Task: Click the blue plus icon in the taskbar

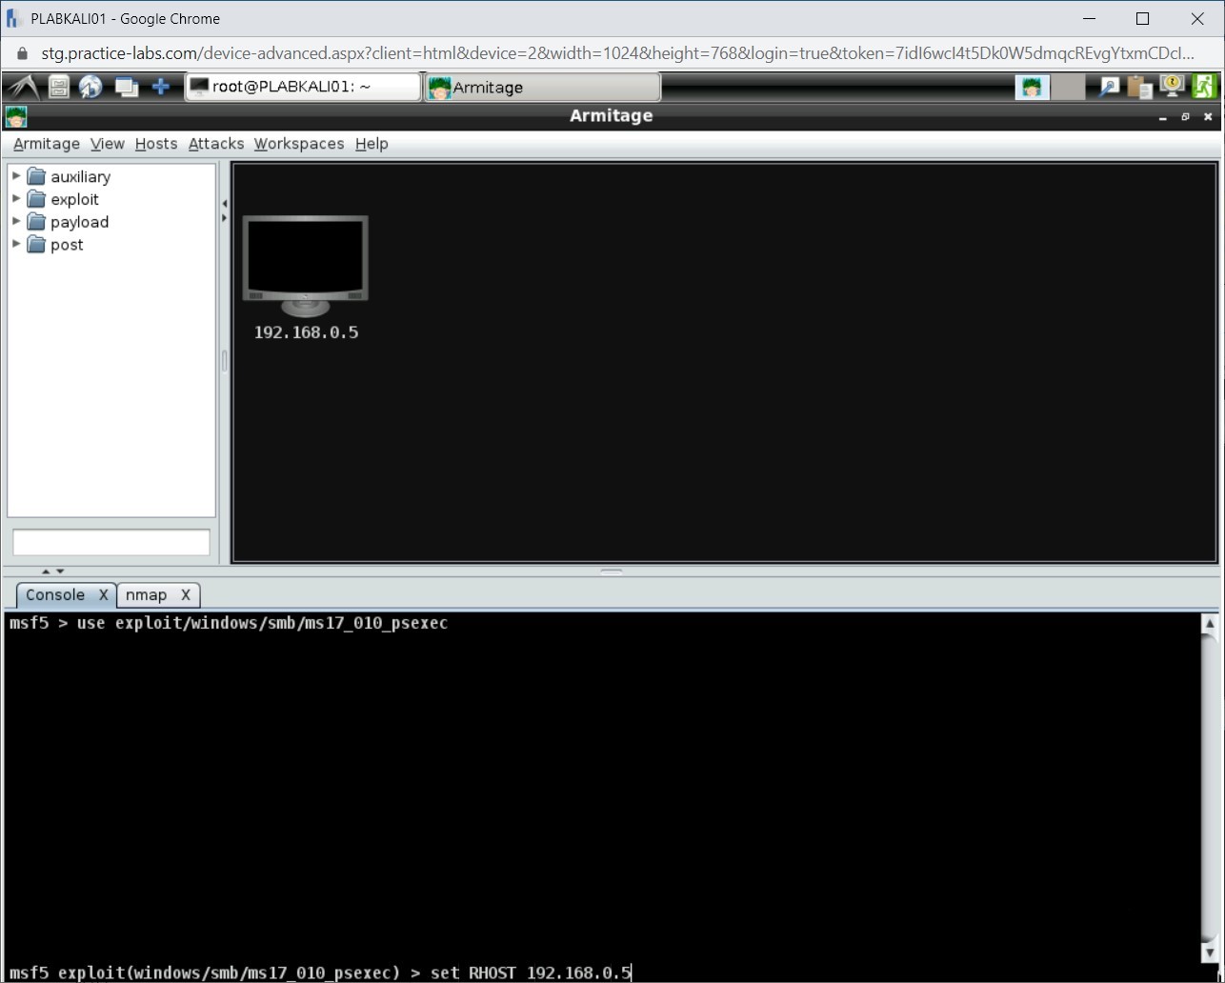Action: pos(160,87)
